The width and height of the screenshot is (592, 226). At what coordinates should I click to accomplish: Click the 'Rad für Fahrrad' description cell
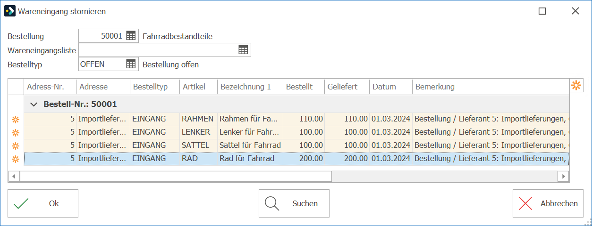click(250, 159)
